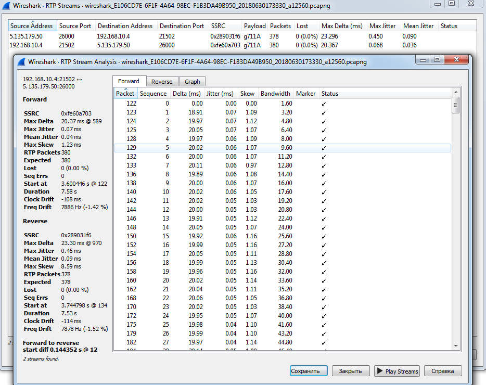The width and height of the screenshot is (486, 385).
Task: Select packet 168 row
Action: point(283,298)
